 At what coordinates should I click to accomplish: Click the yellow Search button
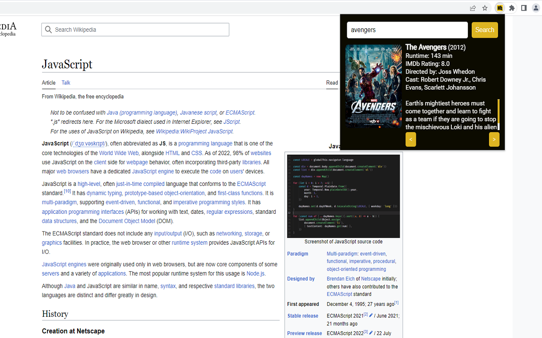pyautogui.click(x=485, y=30)
